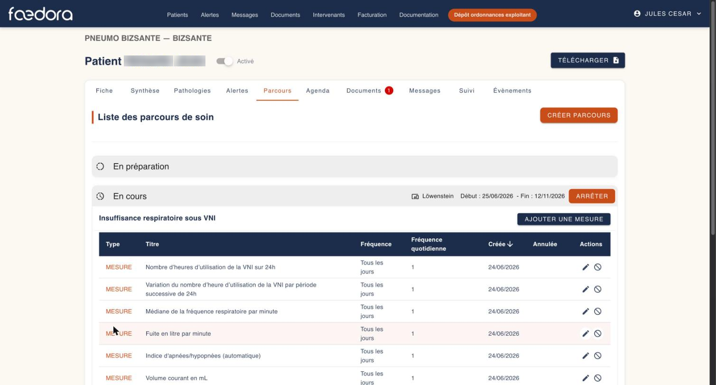Click the Titre column header
Viewport: 716px width, 385px height.
[152, 244]
